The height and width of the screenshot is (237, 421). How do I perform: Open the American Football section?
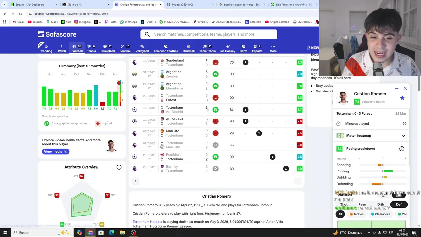(165, 48)
